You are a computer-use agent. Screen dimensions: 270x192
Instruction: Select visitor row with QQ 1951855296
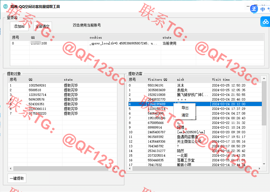coord(195,118)
